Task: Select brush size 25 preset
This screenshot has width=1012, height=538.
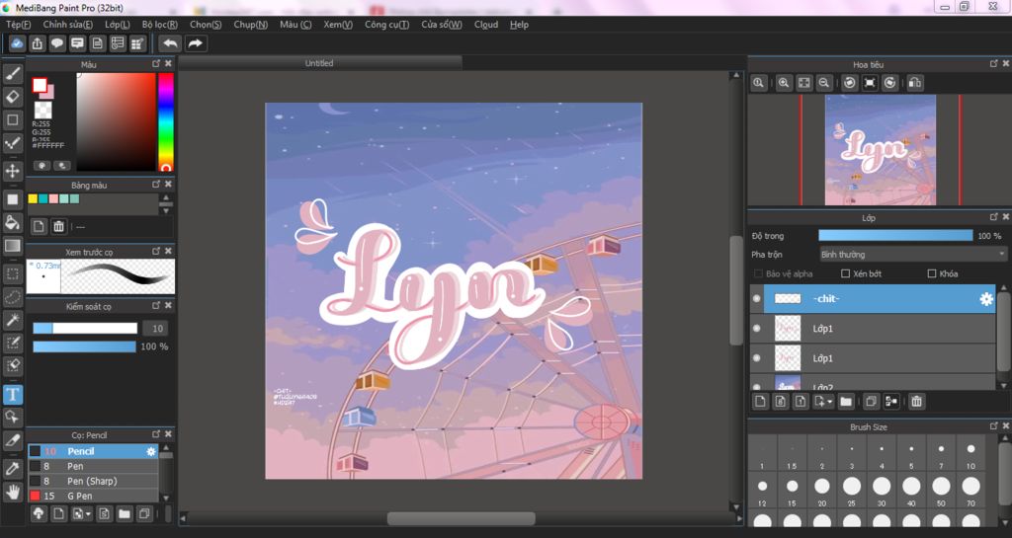Action: [851, 491]
